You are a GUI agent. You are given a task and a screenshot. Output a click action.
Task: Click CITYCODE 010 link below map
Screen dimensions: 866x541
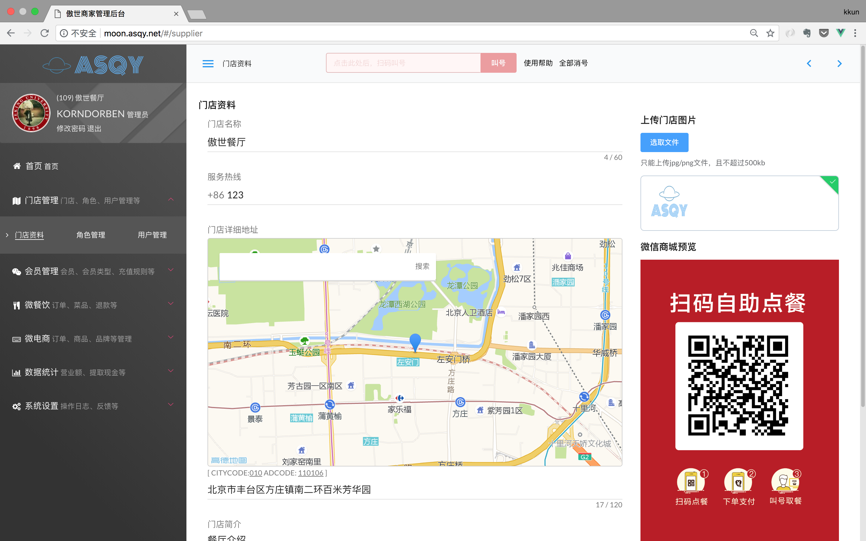[256, 473]
